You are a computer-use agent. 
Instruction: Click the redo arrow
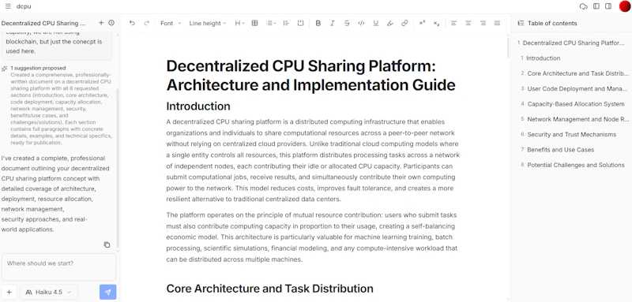146,24
